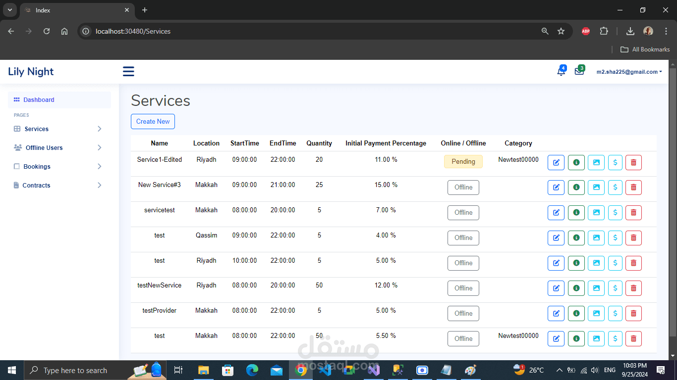Image resolution: width=677 pixels, height=380 pixels.
Task: Open the Windows notification center
Action: pos(661,370)
